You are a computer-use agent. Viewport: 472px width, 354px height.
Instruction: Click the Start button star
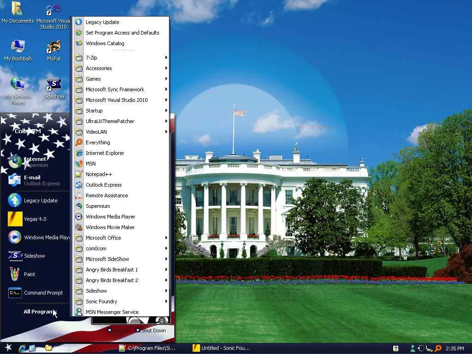tap(8, 348)
